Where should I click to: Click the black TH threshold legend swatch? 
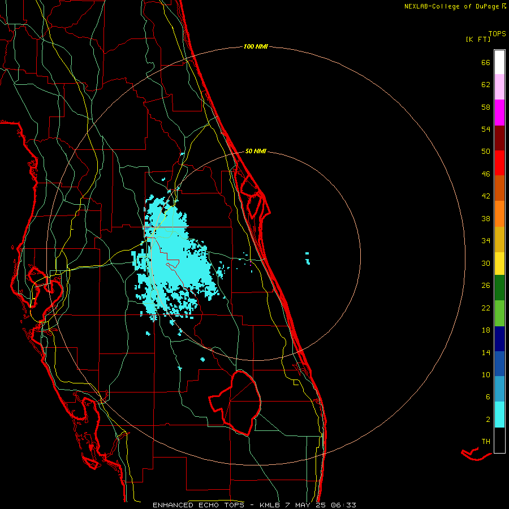tap(499, 440)
